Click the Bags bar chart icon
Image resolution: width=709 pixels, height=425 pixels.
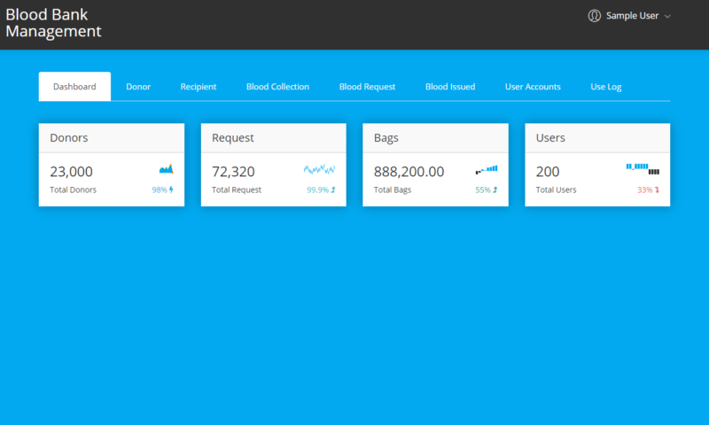[487, 168]
